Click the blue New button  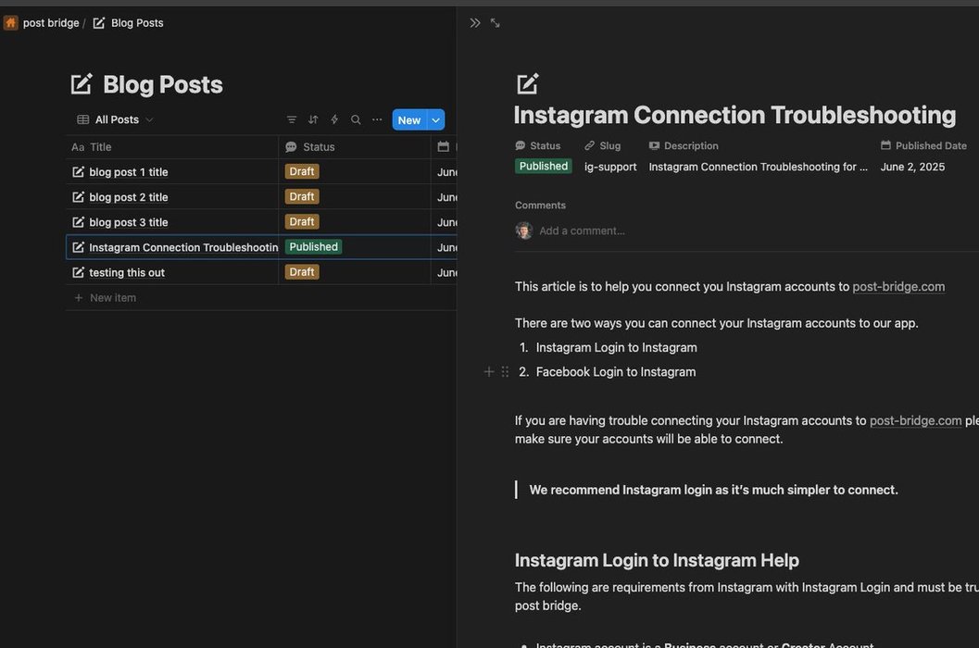click(408, 120)
